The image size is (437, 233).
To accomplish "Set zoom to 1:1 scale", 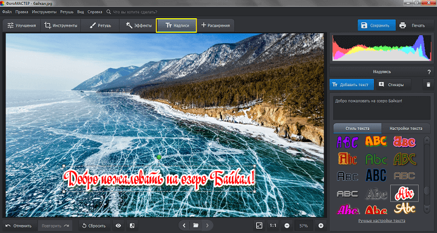I will [273, 226].
